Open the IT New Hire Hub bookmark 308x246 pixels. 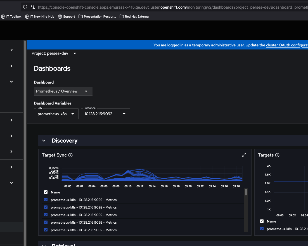point(40,16)
